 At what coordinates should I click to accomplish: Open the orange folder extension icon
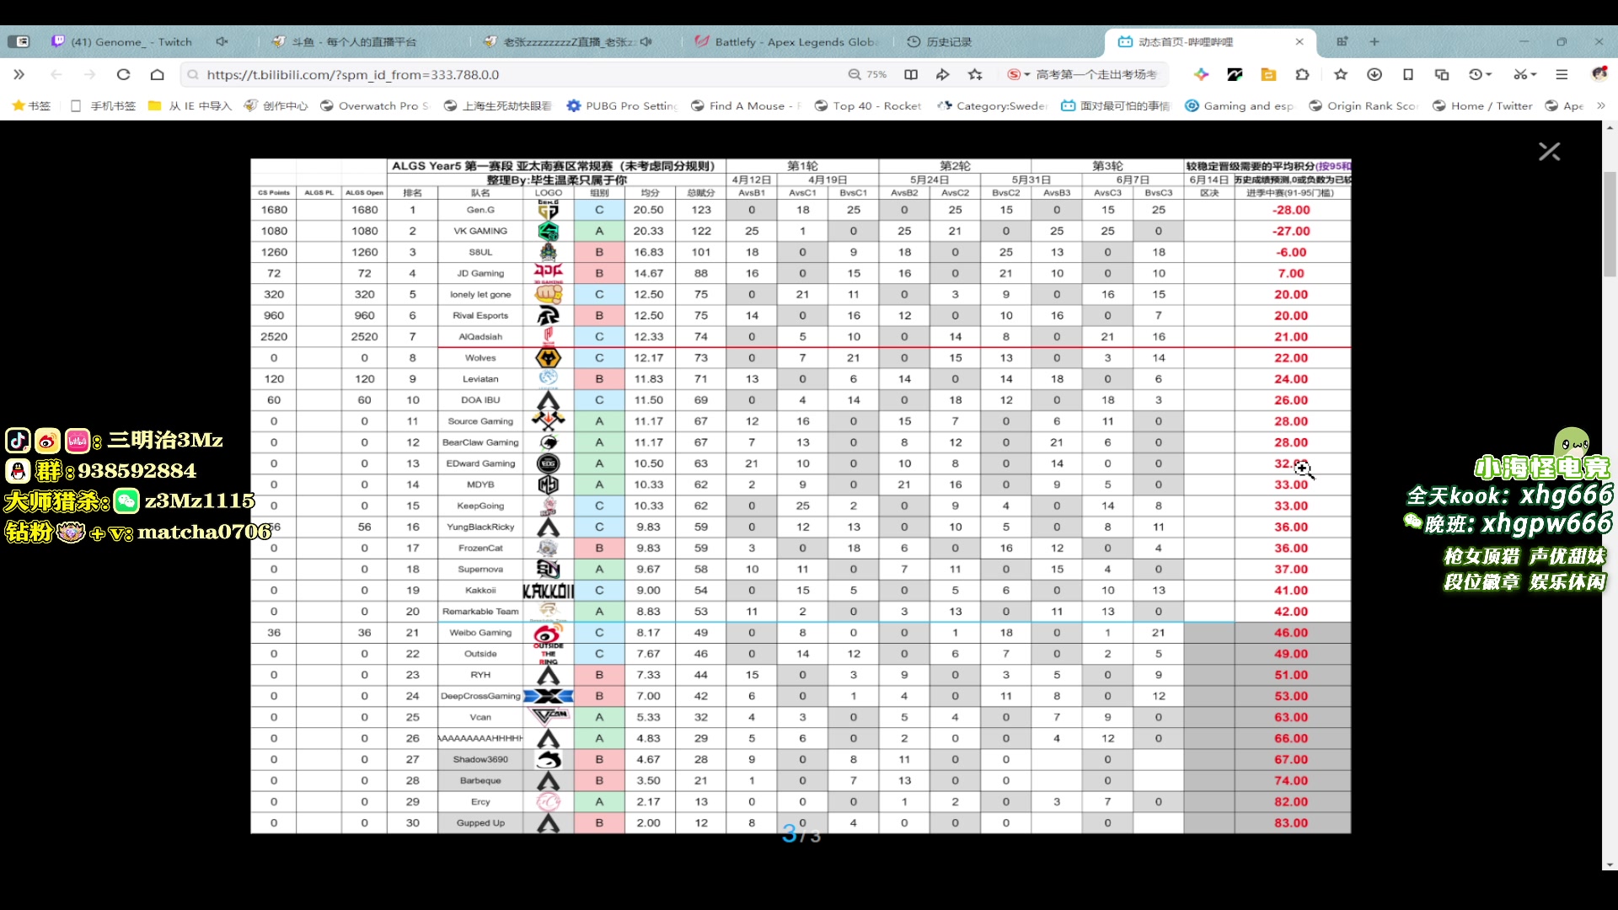pos(1268,74)
